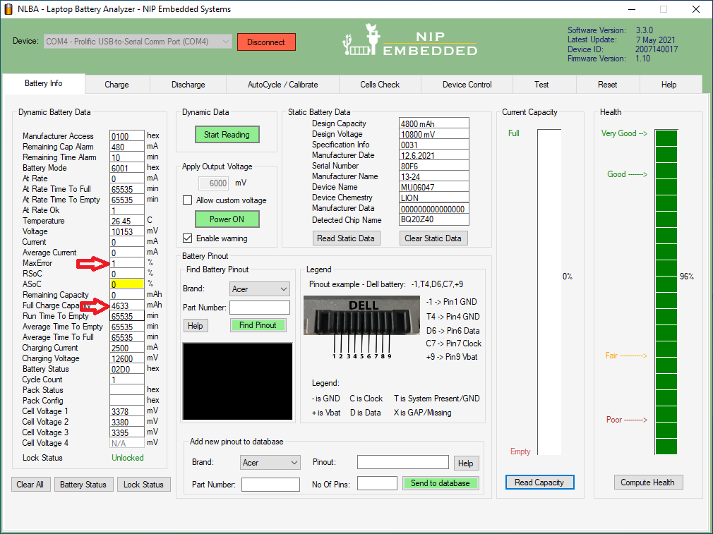Click the Battery Status value 02D0
This screenshot has height=534, width=713.
click(127, 369)
